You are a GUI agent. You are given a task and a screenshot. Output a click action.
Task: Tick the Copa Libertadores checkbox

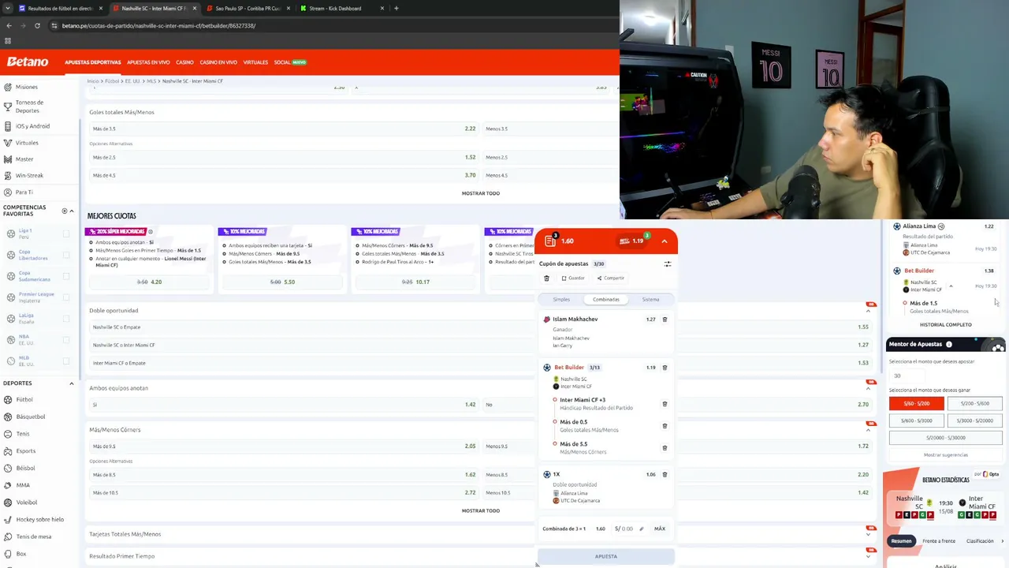click(66, 256)
